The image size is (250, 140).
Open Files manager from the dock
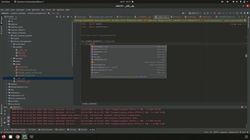tap(11, 136)
